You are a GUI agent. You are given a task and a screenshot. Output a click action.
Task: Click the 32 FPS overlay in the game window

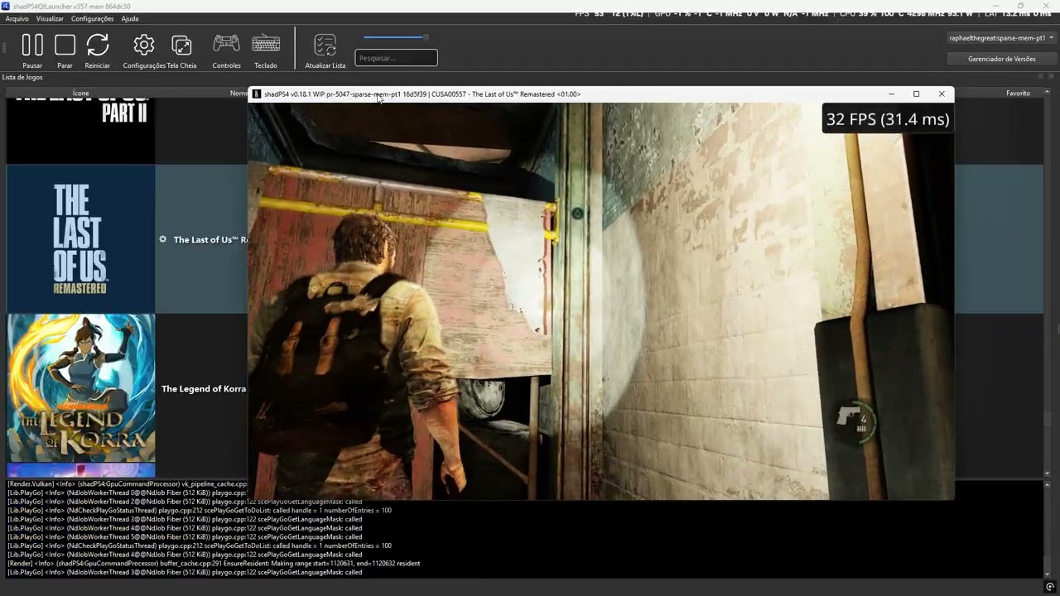tap(887, 119)
